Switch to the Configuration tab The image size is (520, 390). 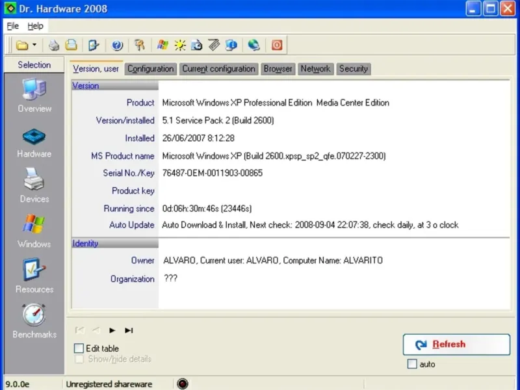[151, 69]
